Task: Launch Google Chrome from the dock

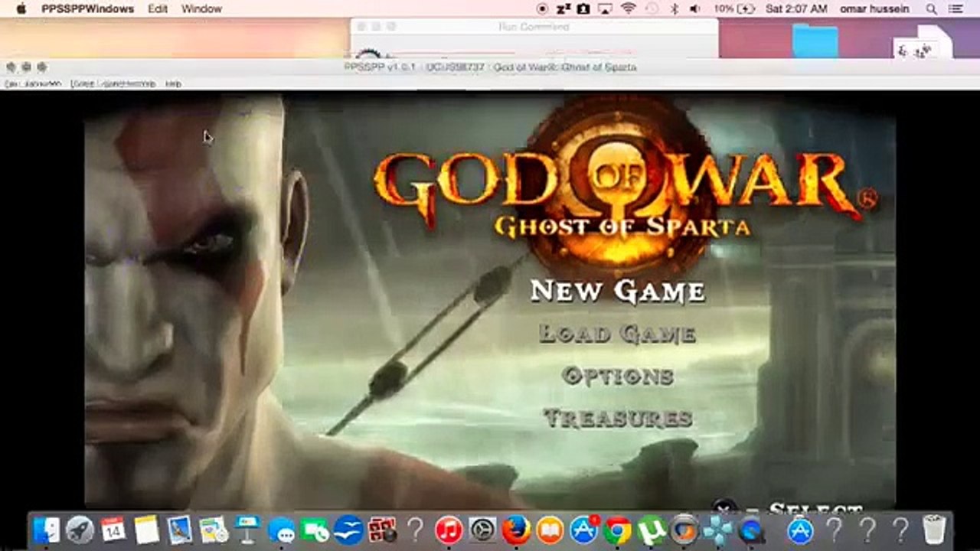Action: coord(617,530)
